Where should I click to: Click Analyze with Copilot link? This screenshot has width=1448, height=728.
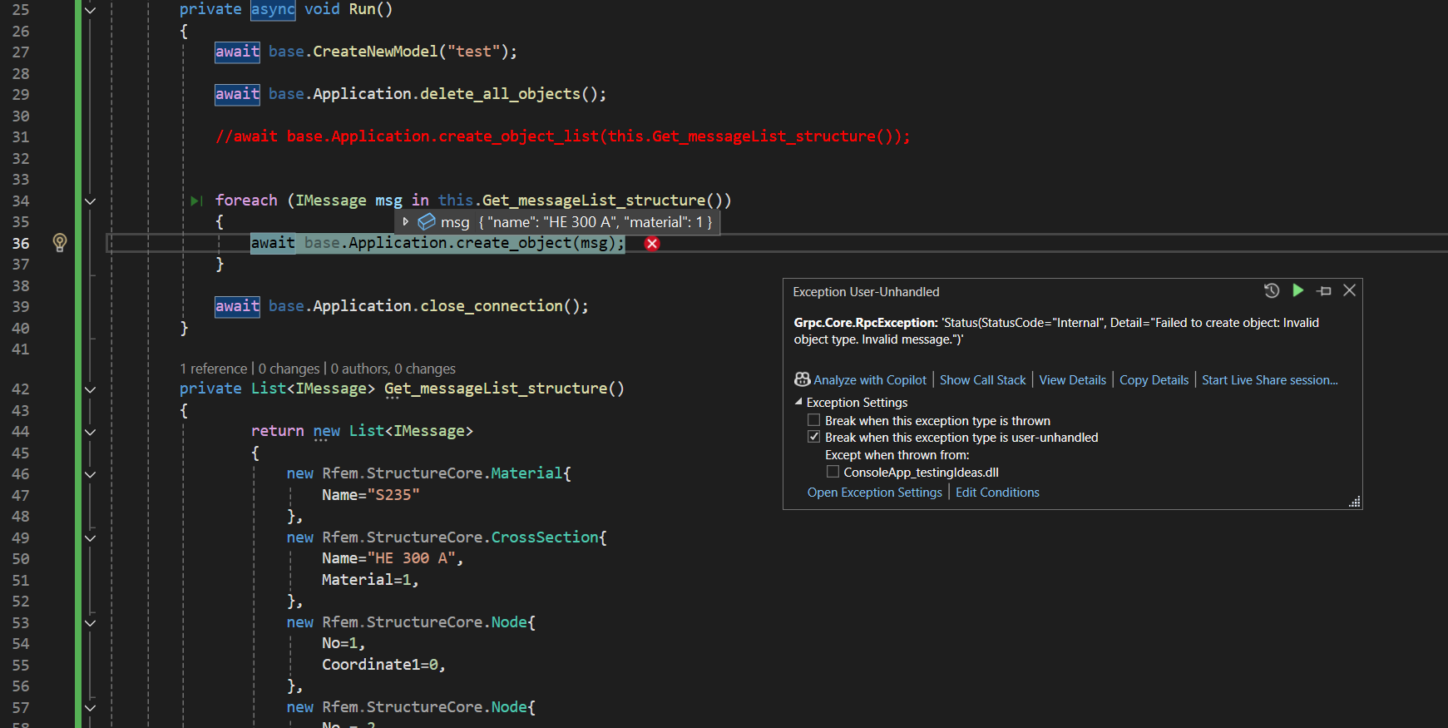point(869,380)
